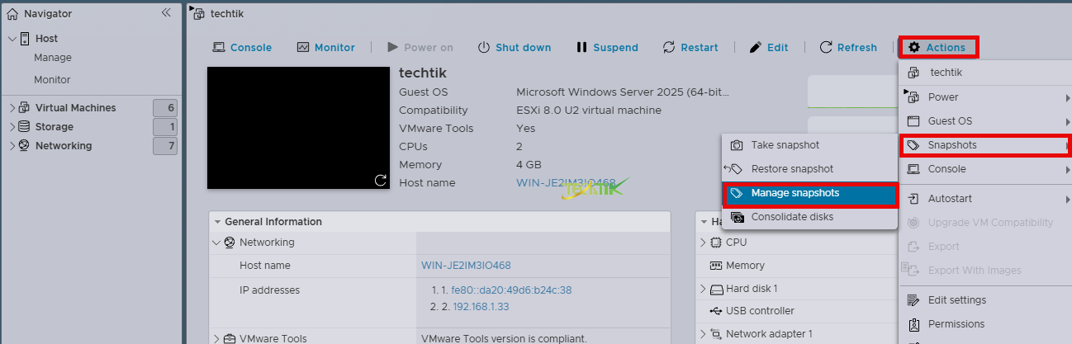Select Manage snapshots menu entry
Image resolution: width=1072 pixels, height=344 pixels.
coord(809,193)
